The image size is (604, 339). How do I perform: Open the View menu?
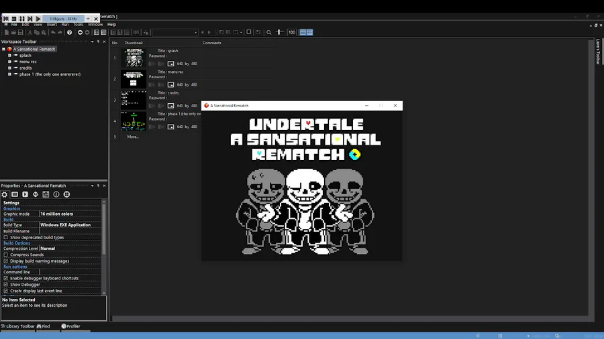click(x=38, y=24)
